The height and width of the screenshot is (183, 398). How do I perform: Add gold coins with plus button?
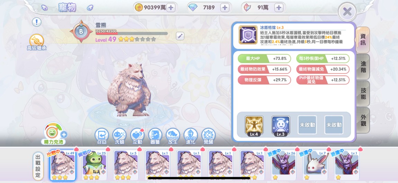171,8
